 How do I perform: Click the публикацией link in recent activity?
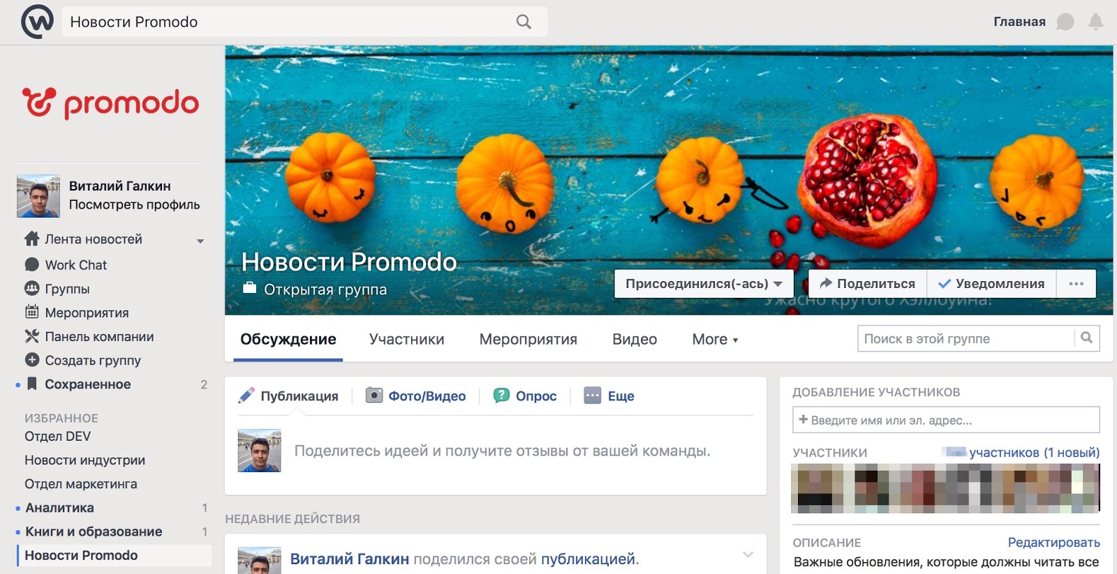coord(588,559)
